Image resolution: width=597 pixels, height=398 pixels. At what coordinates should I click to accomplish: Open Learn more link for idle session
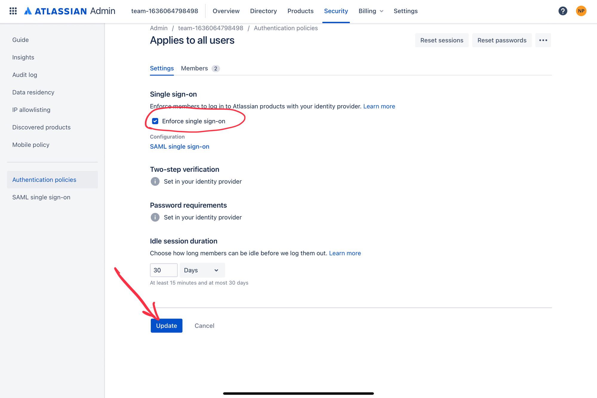[x=345, y=253]
